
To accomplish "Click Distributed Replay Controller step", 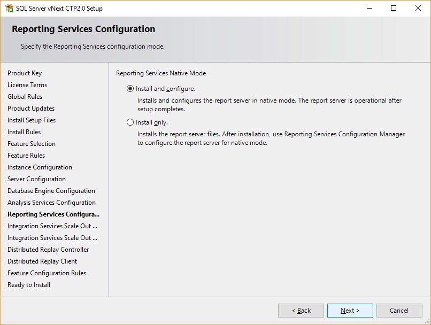I will pos(48,250).
